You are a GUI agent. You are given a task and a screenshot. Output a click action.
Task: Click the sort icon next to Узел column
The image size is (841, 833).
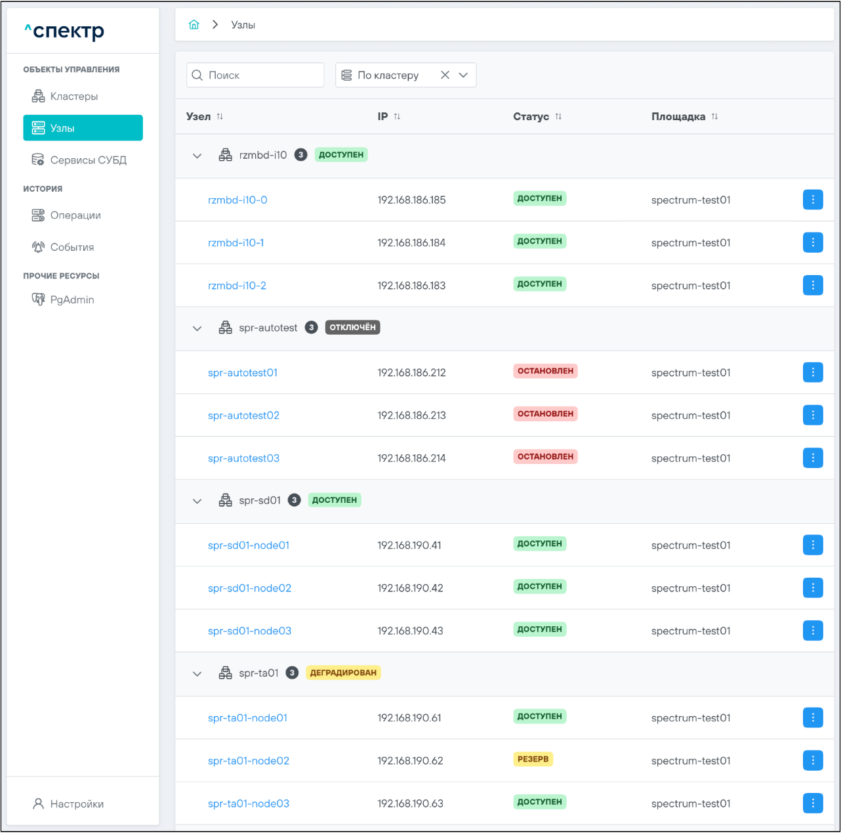pos(220,117)
